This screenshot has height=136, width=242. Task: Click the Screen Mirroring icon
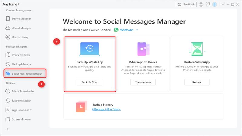8,119
